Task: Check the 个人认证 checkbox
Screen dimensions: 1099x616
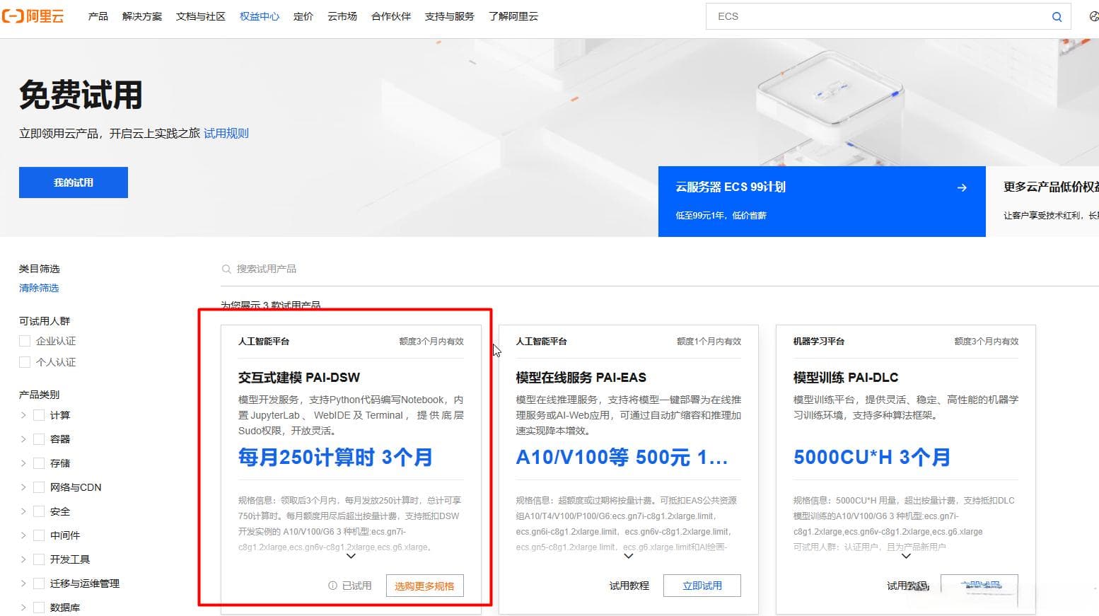Action: tap(25, 362)
